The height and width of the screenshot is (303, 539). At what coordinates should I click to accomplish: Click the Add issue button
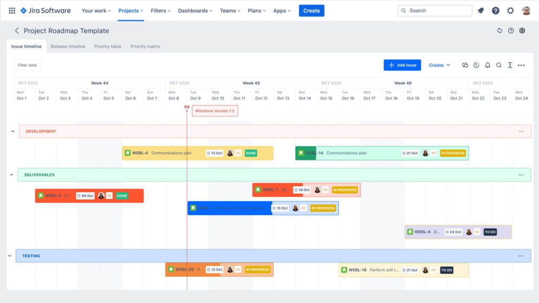click(x=402, y=65)
